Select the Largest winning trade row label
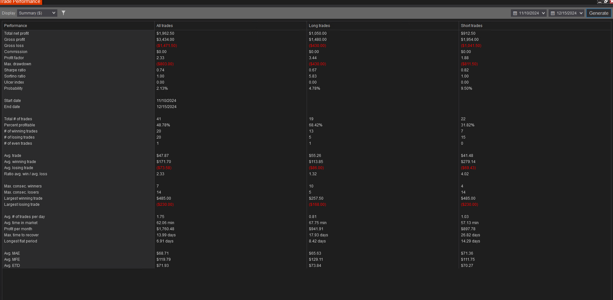This screenshot has width=613, height=300. tap(23, 198)
